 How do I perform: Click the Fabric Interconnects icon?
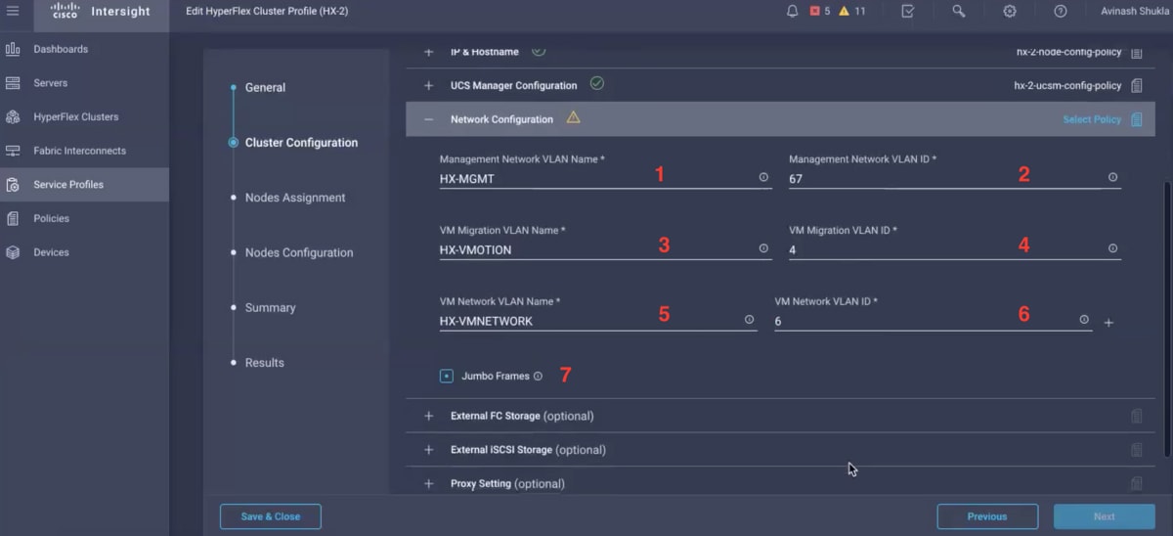coord(13,151)
